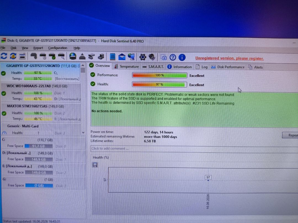Screen dimensions: 298x223
Task: Click the '122 days, 14 hours' power on value
Action: (158, 132)
